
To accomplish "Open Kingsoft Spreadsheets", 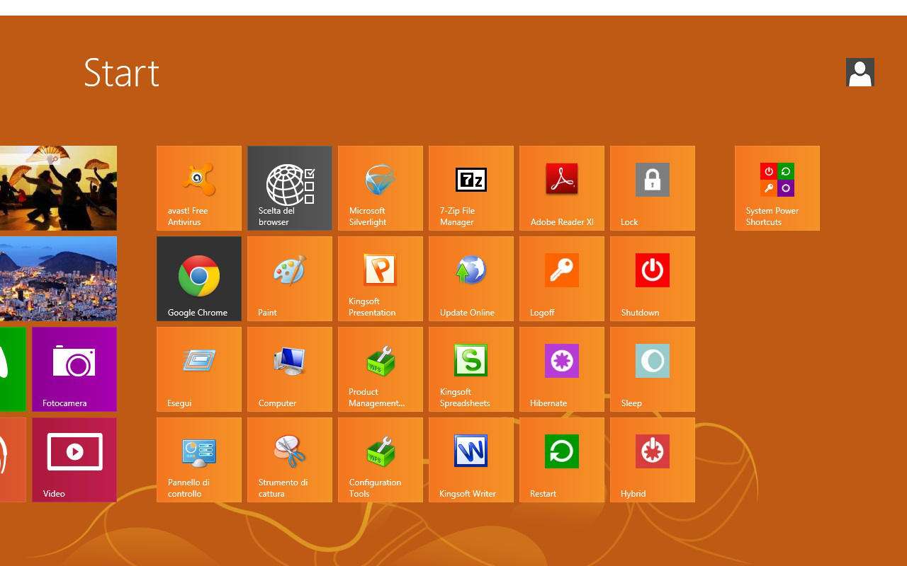I will (471, 369).
